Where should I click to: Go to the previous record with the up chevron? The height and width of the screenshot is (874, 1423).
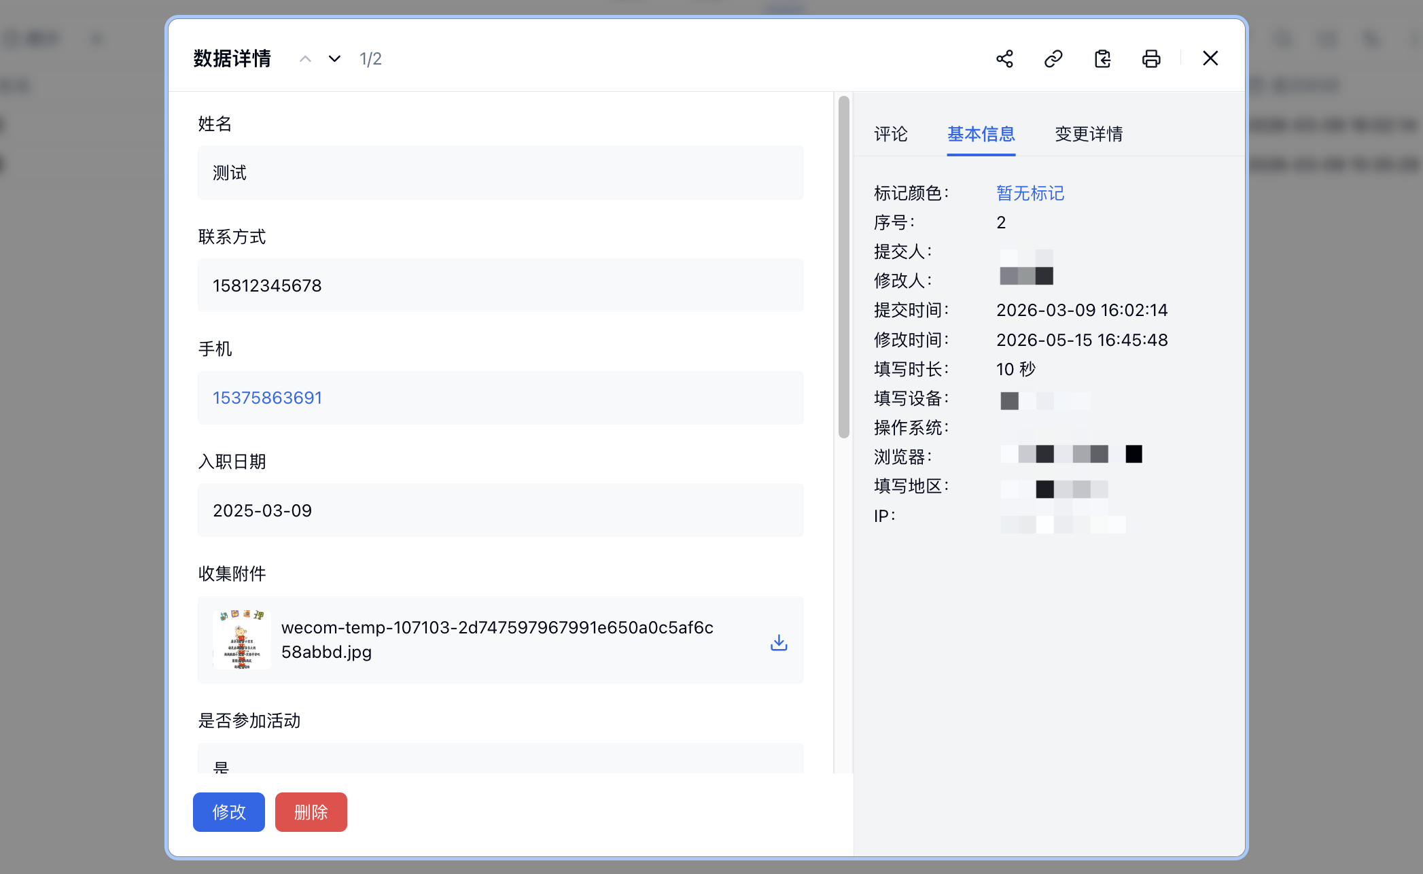tap(306, 59)
